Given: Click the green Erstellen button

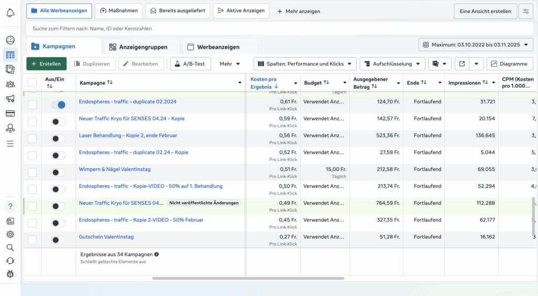Looking at the screenshot, I should (46, 64).
